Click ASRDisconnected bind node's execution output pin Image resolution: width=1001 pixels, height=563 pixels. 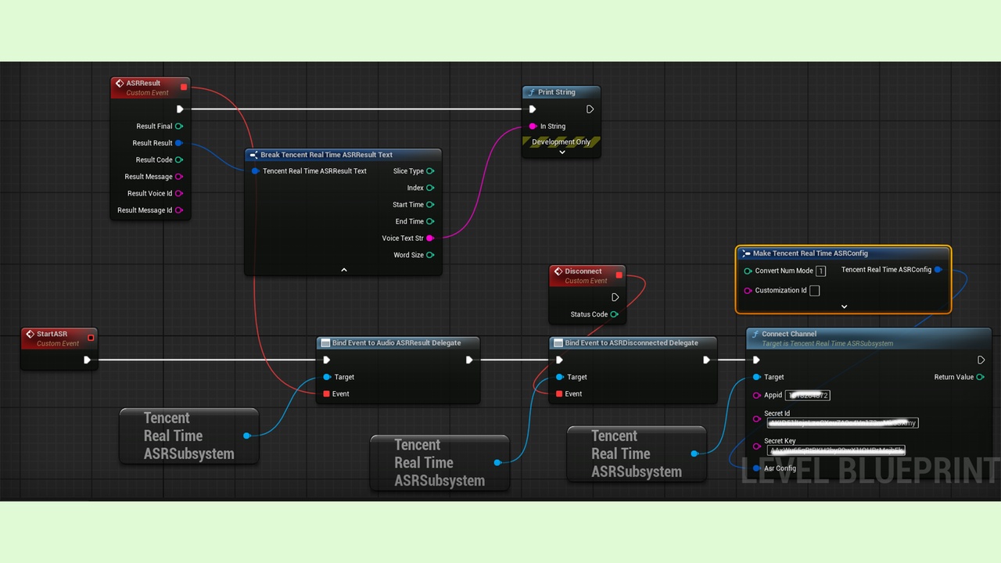[x=706, y=360]
